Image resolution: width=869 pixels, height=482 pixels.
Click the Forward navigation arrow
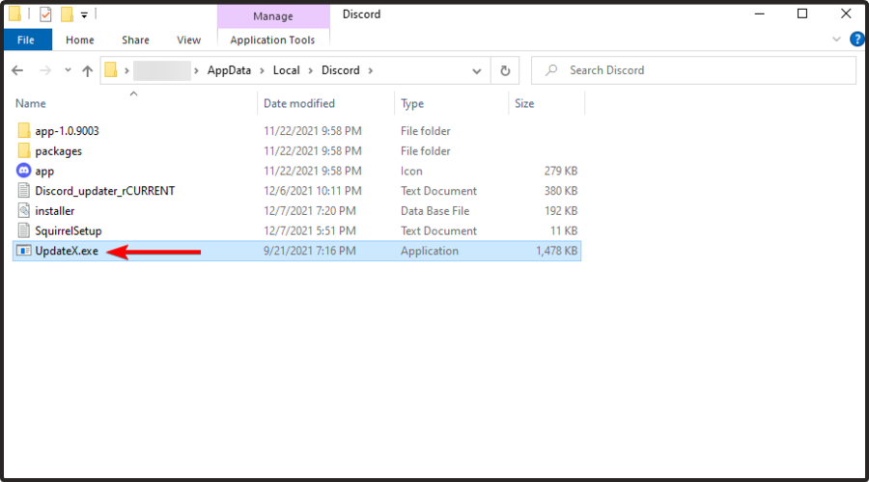point(45,70)
